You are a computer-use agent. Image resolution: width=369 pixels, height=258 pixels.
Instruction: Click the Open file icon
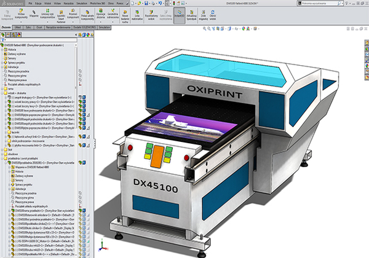point(140,3)
